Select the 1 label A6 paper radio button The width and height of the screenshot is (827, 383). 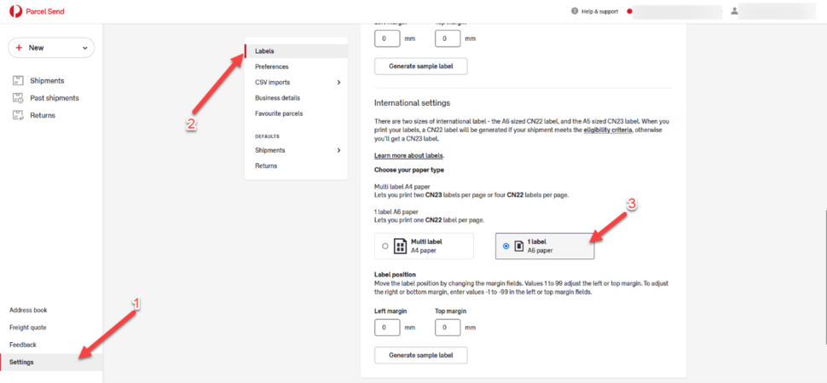(506, 246)
